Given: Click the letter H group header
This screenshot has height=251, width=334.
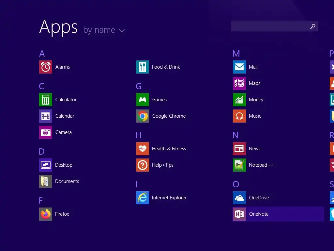Looking at the screenshot, I should coord(138,135).
